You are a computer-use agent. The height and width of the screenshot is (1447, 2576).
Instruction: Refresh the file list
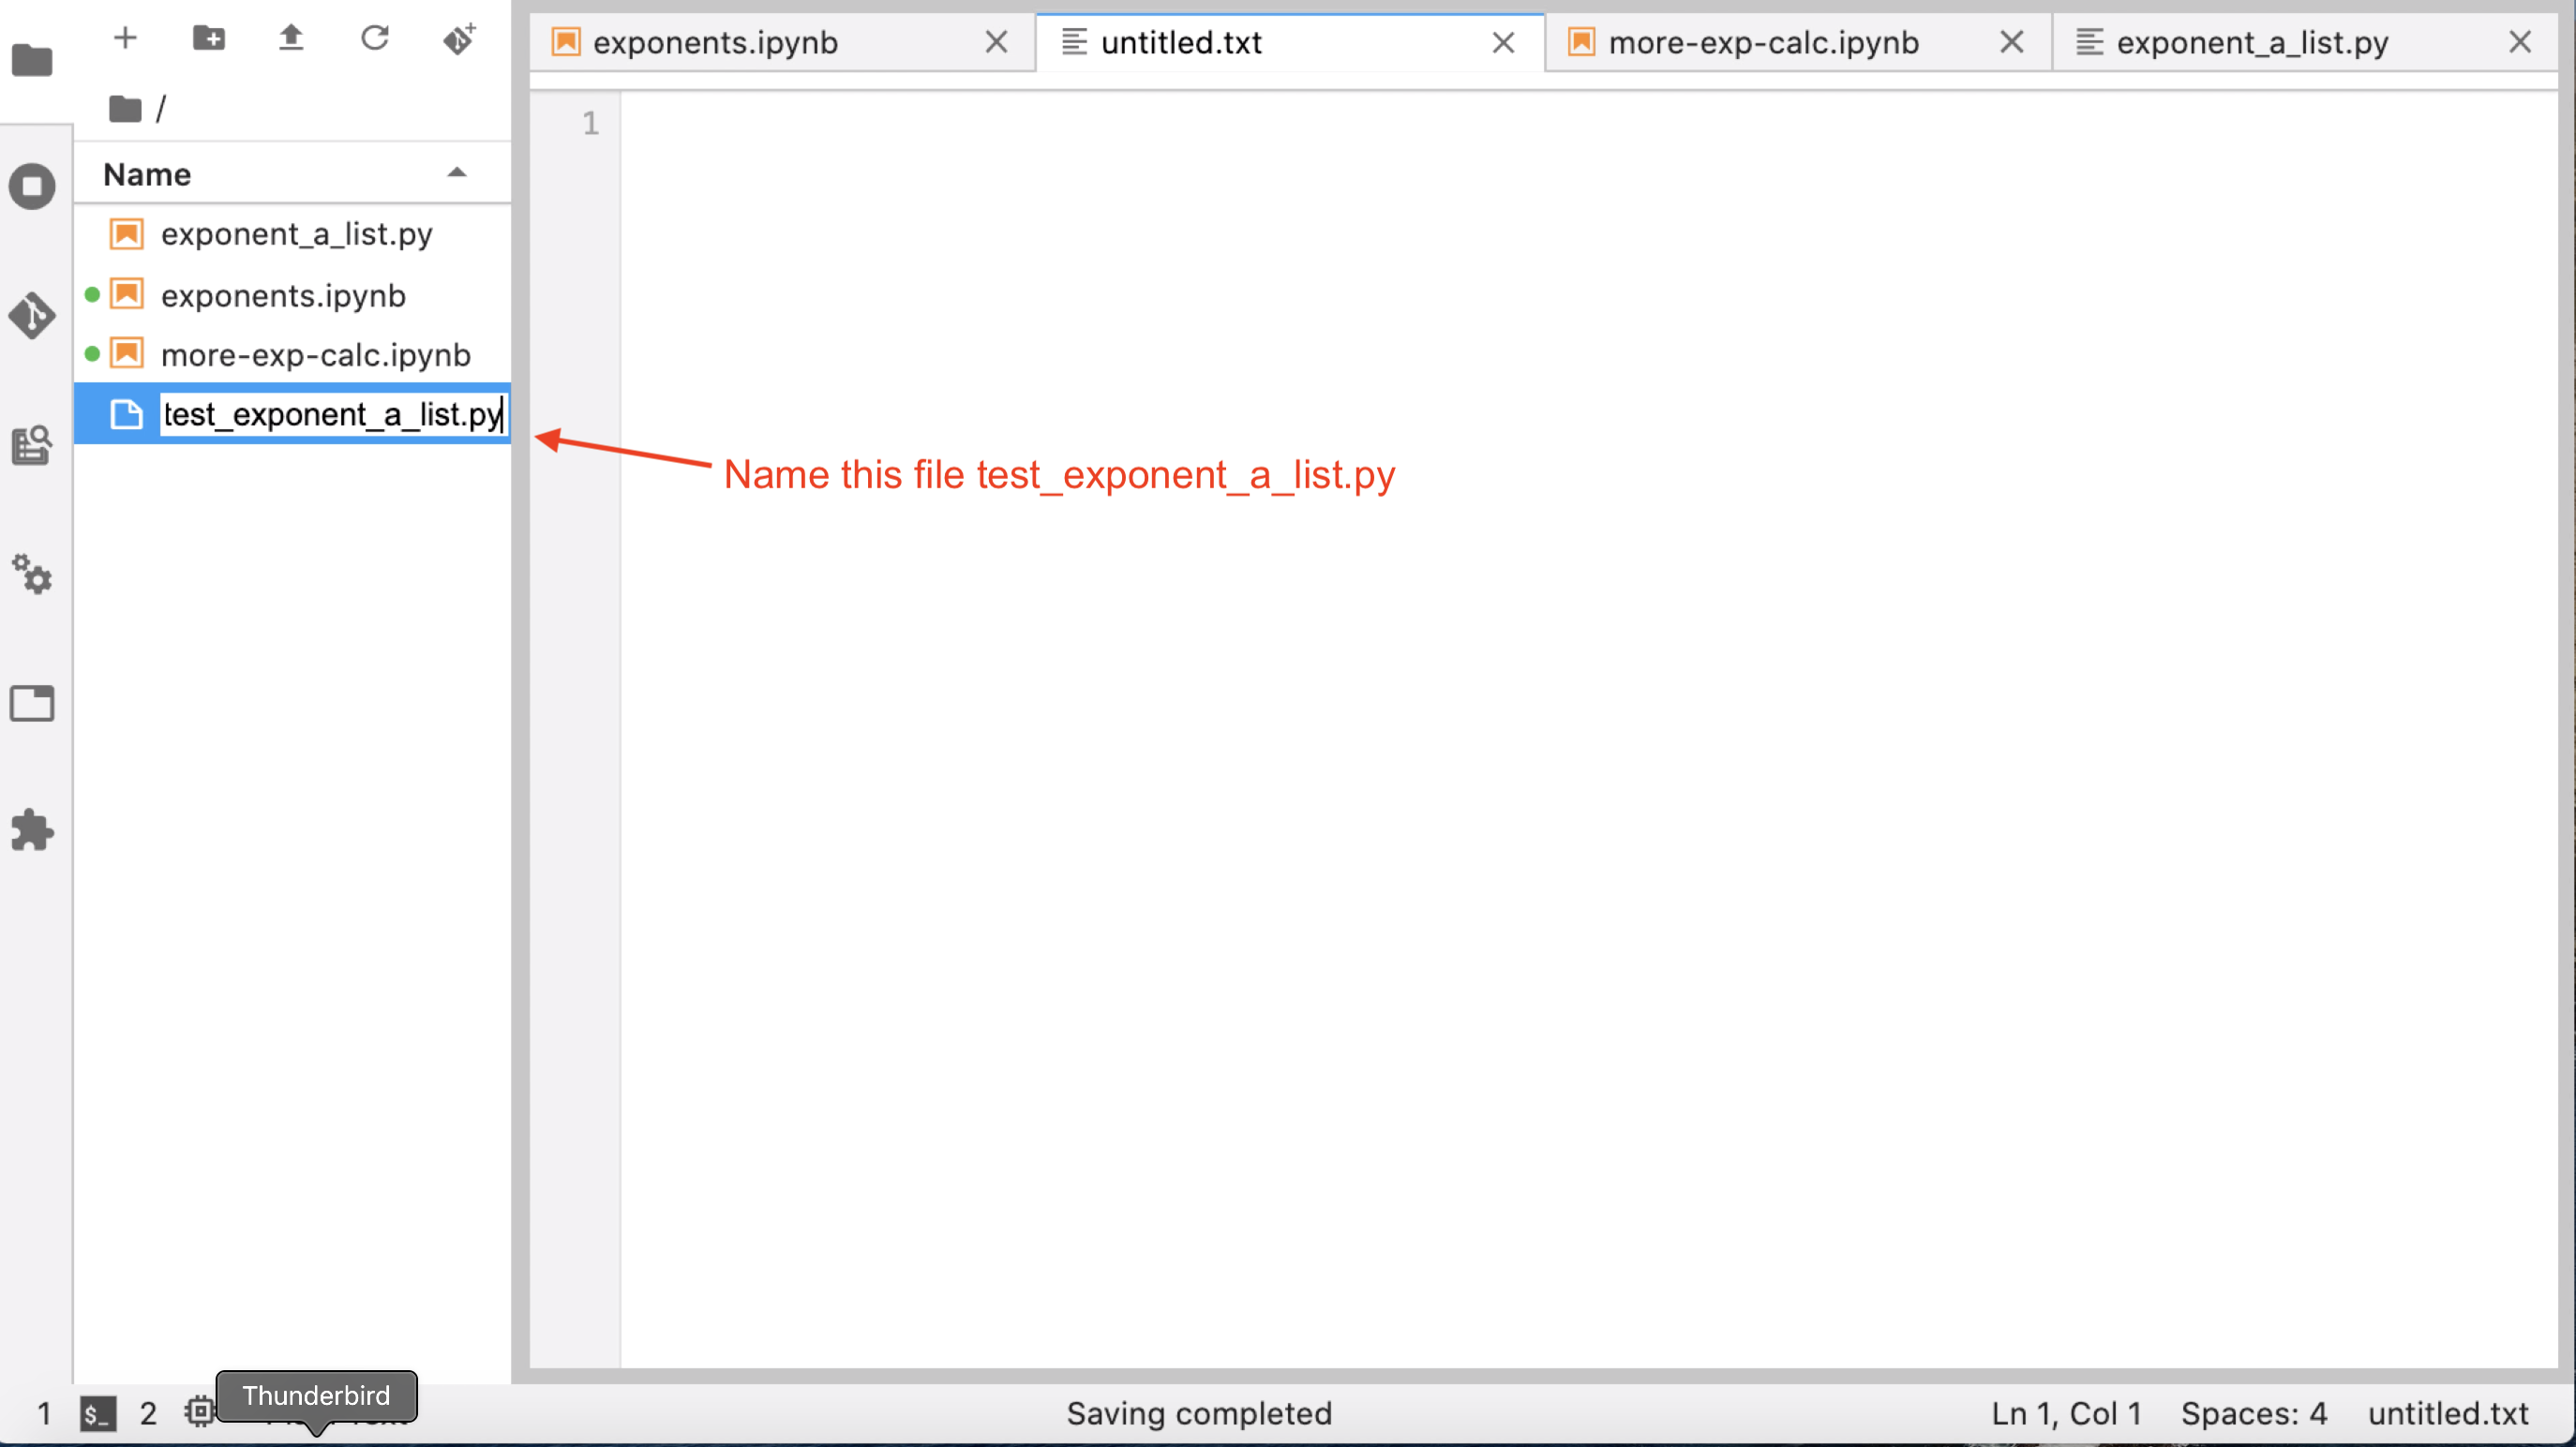tap(375, 38)
